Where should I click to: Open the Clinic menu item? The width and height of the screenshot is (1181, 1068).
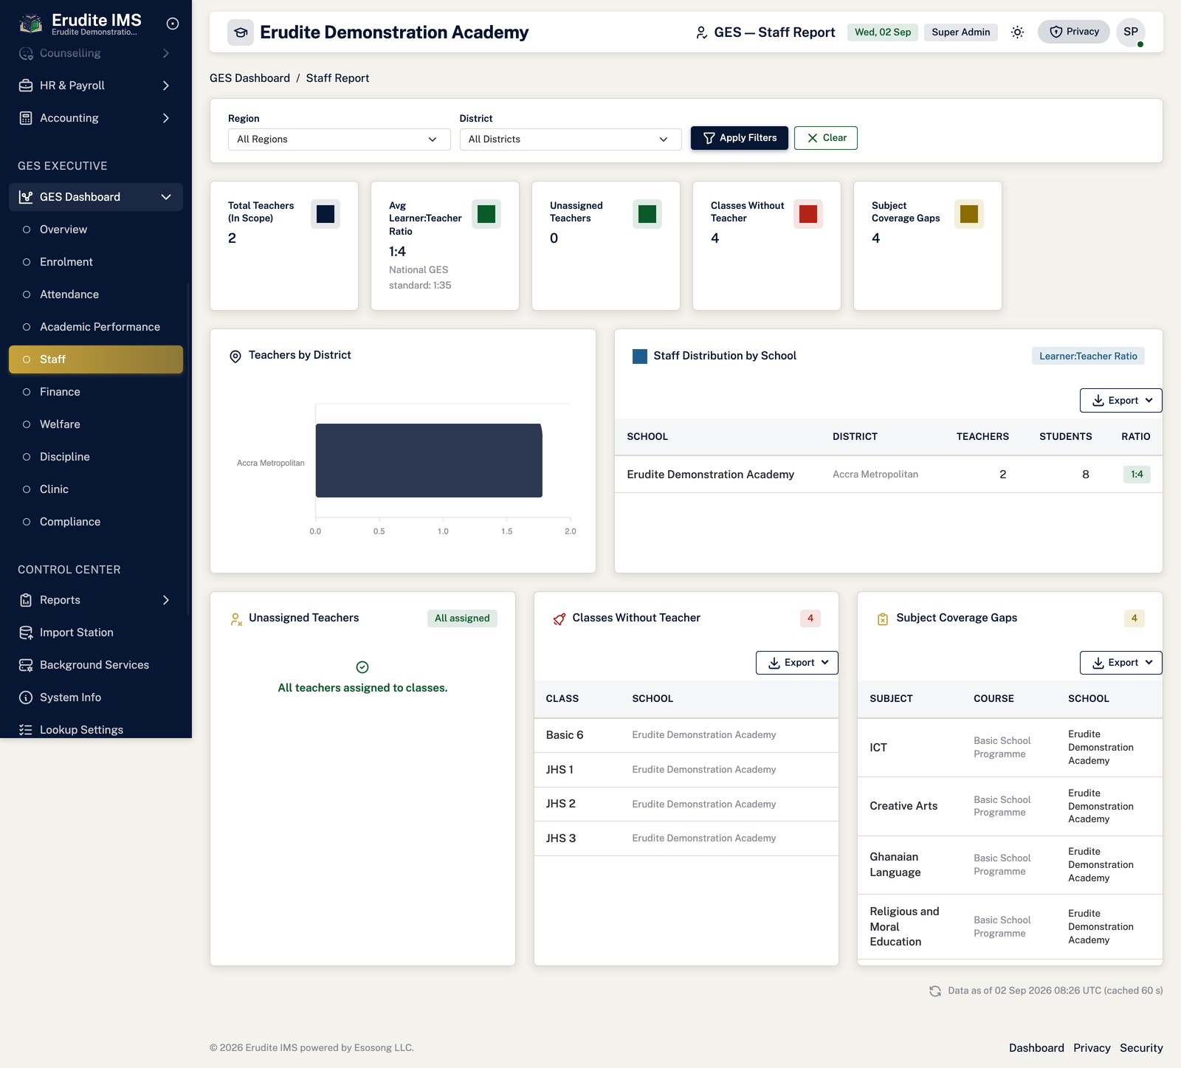click(x=96, y=489)
